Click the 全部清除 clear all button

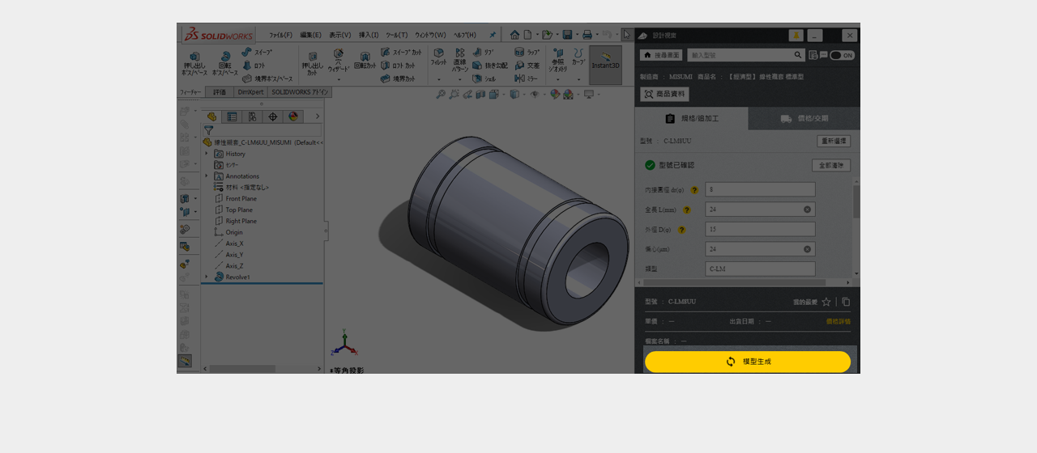tap(830, 165)
